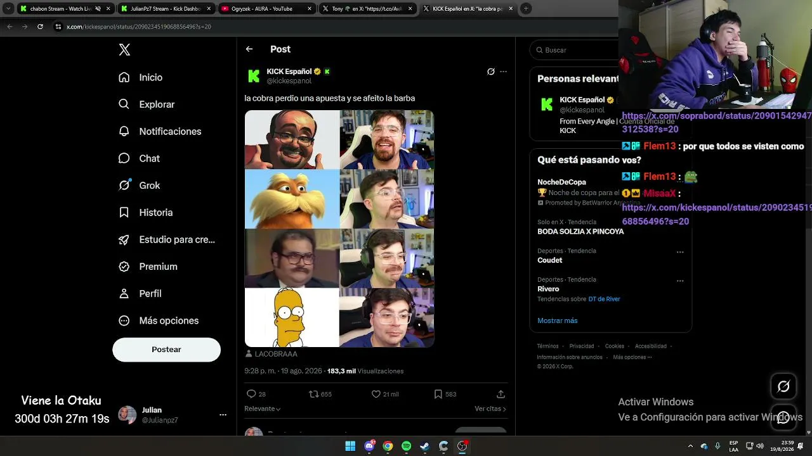Open the Coudet trend
The image size is (812, 456).
coord(550,260)
